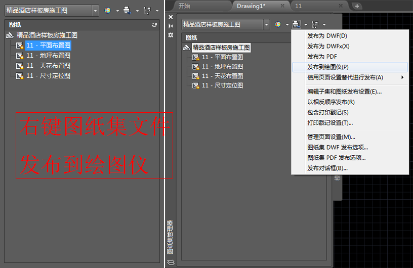This screenshot has height=268, width=413.
Task: Open the palette properties gear icon
Action: pyautogui.click(x=171, y=35)
